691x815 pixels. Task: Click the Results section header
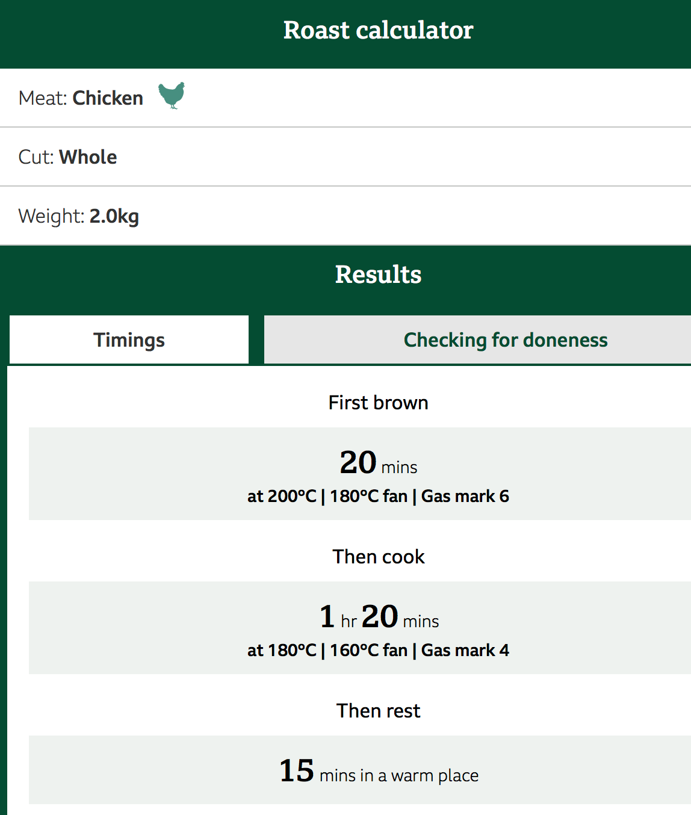click(378, 274)
